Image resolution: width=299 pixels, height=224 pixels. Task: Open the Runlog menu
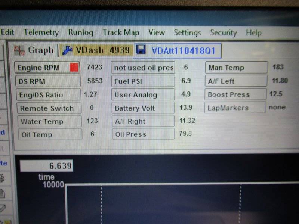(x=80, y=33)
